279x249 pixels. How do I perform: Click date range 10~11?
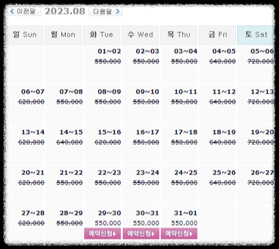[186, 92]
